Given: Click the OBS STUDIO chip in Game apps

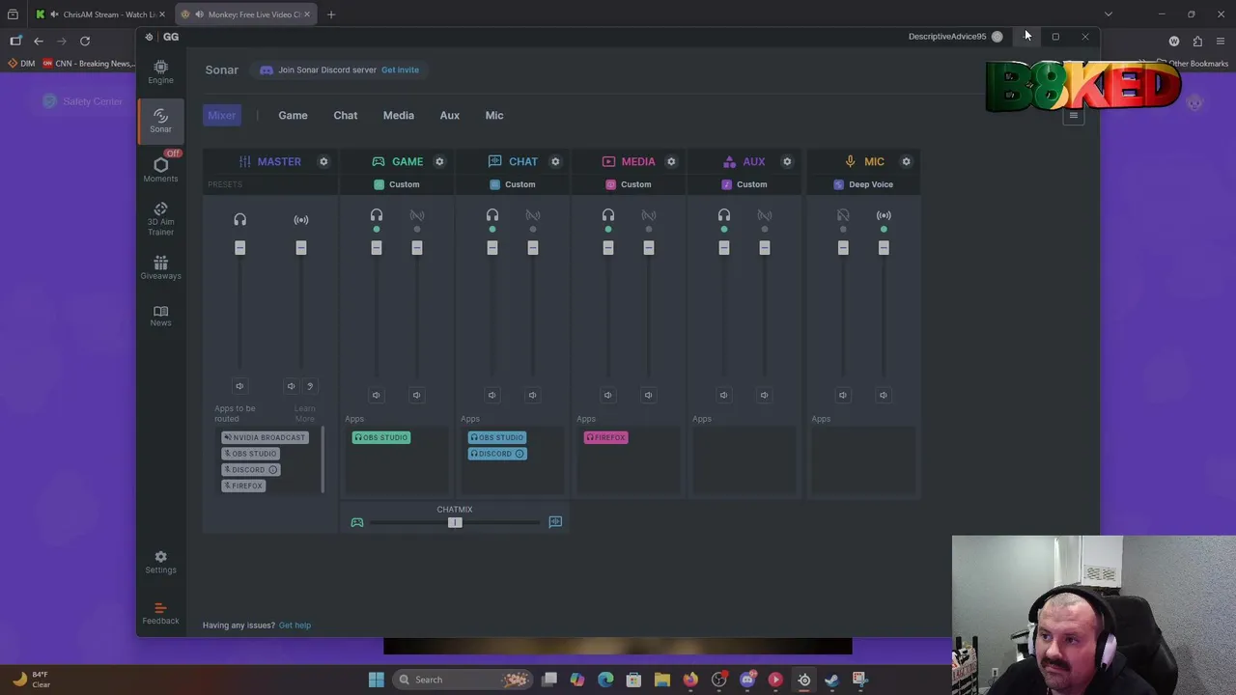Looking at the screenshot, I should (x=381, y=437).
